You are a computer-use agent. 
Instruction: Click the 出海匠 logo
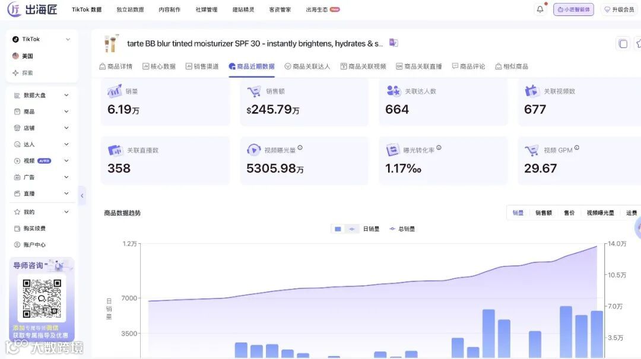click(x=32, y=9)
